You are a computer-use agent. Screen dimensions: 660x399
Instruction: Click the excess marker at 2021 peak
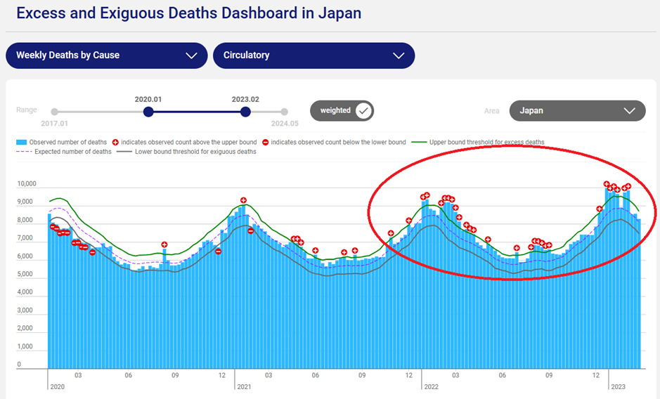tap(243, 201)
